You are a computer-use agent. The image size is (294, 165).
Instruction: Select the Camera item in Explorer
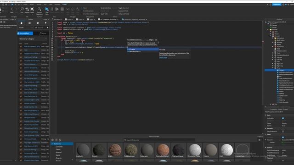[275, 25]
